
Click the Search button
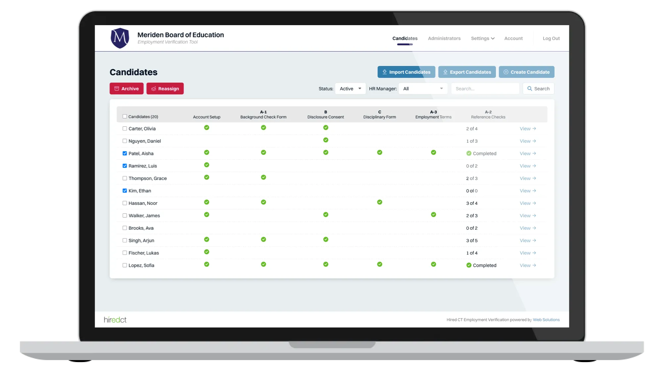(538, 89)
